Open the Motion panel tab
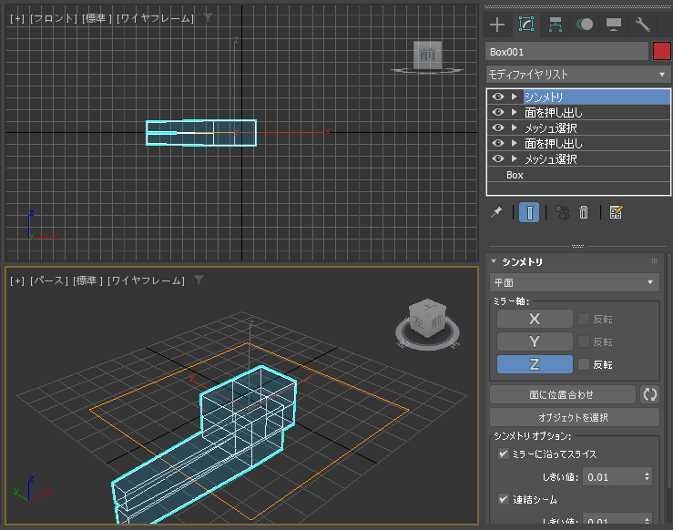Screen dimensions: 673x530 coord(585,25)
